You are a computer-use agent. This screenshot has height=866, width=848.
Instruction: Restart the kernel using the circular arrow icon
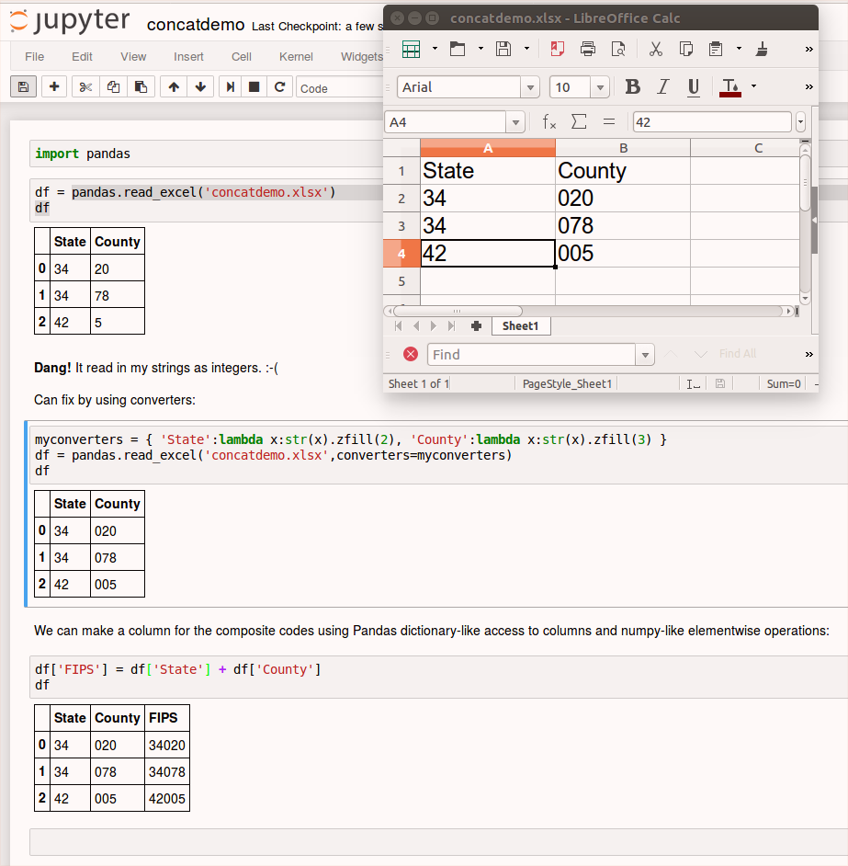(279, 87)
